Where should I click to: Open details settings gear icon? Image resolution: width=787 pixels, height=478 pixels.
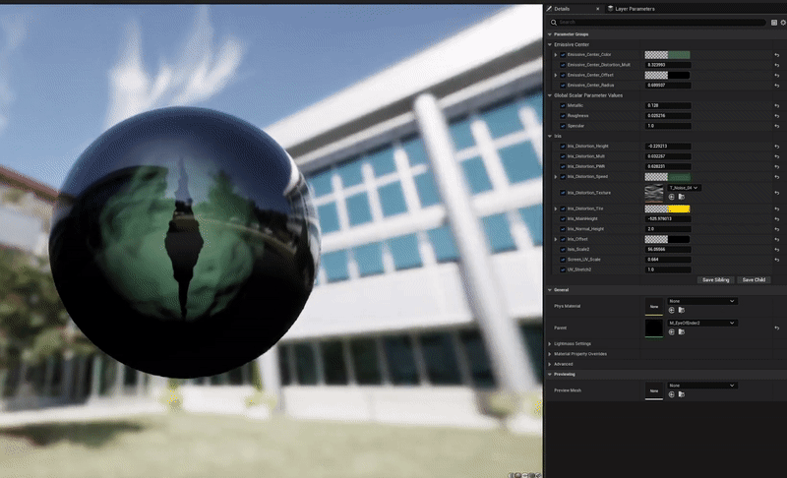[x=782, y=22]
